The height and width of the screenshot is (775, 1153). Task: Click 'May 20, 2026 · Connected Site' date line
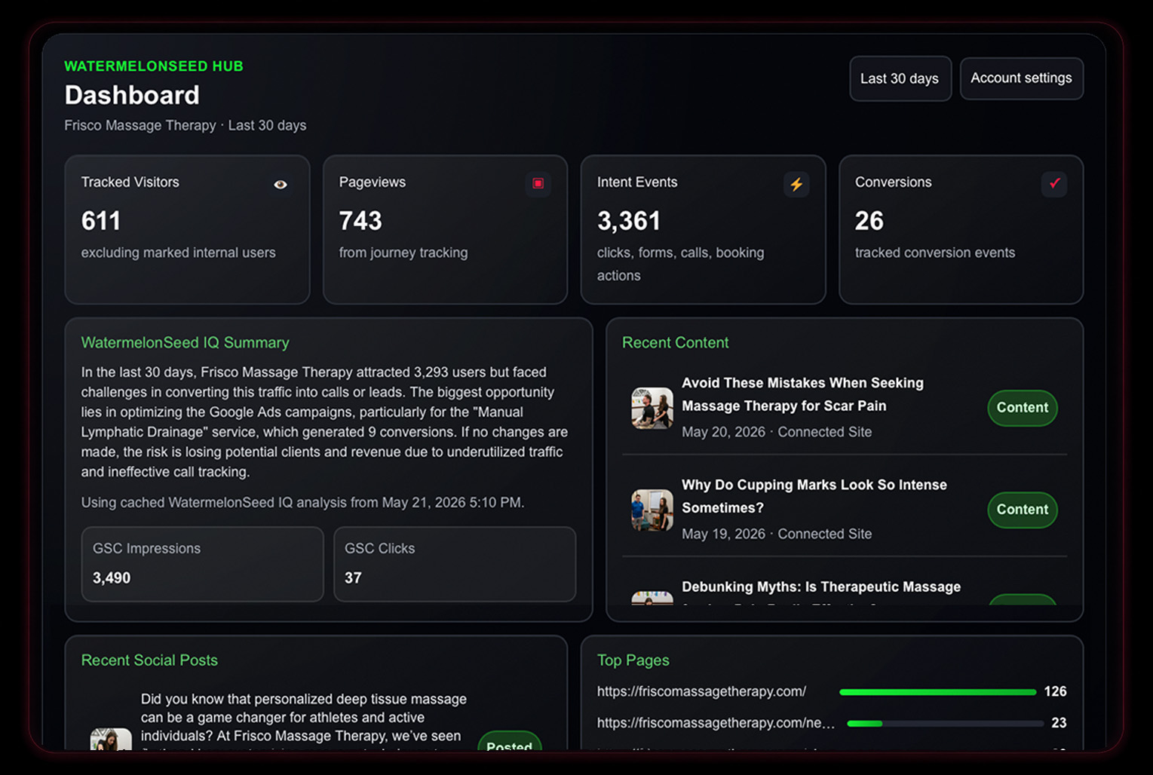(x=777, y=432)
